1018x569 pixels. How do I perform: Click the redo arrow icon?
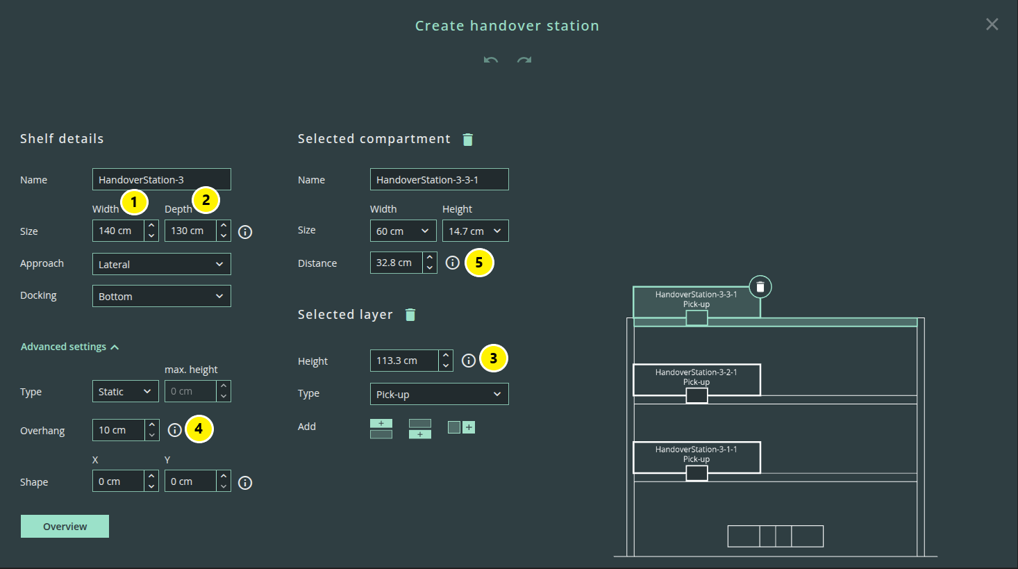point(524,60)
